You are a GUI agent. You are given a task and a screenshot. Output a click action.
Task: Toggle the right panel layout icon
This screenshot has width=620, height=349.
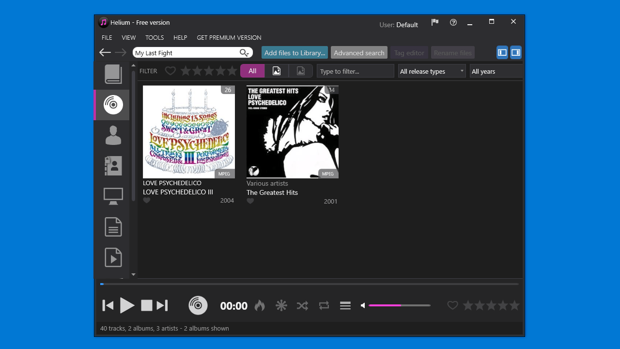(516, 52)
